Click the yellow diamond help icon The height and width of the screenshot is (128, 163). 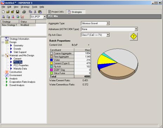click(x=133, y=36)
